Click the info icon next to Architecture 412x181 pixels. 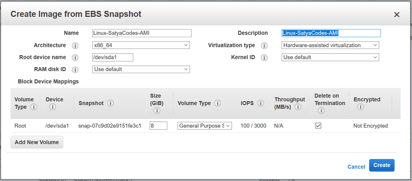pyautogui.click(x=75, y=45)
